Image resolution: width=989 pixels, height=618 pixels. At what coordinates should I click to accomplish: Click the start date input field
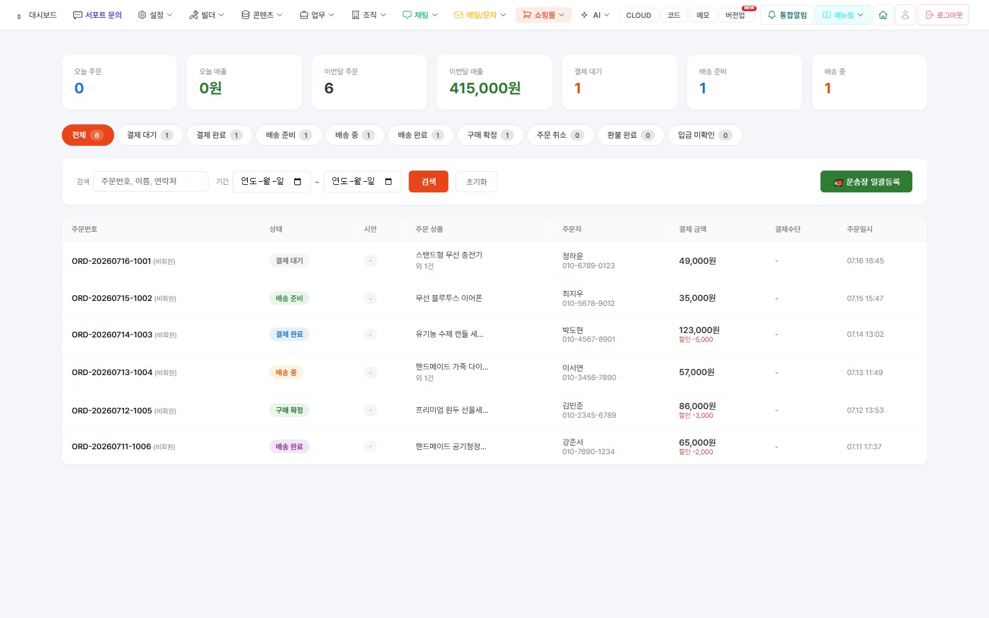(271, 182)
